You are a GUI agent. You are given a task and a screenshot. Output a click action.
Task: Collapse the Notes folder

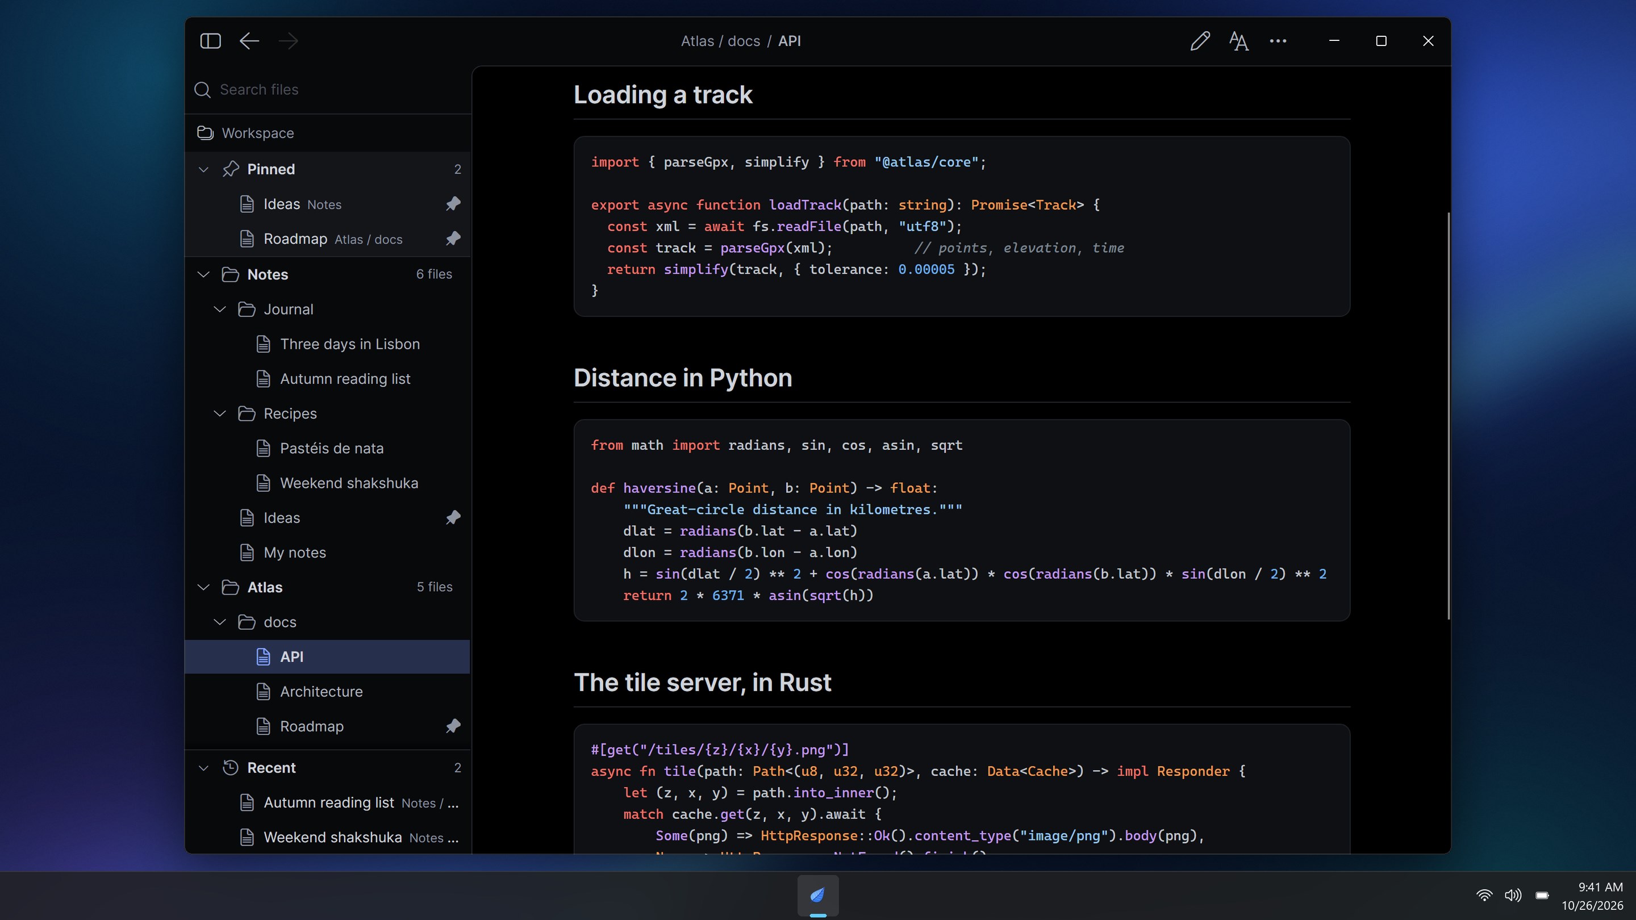pos(203,274)
